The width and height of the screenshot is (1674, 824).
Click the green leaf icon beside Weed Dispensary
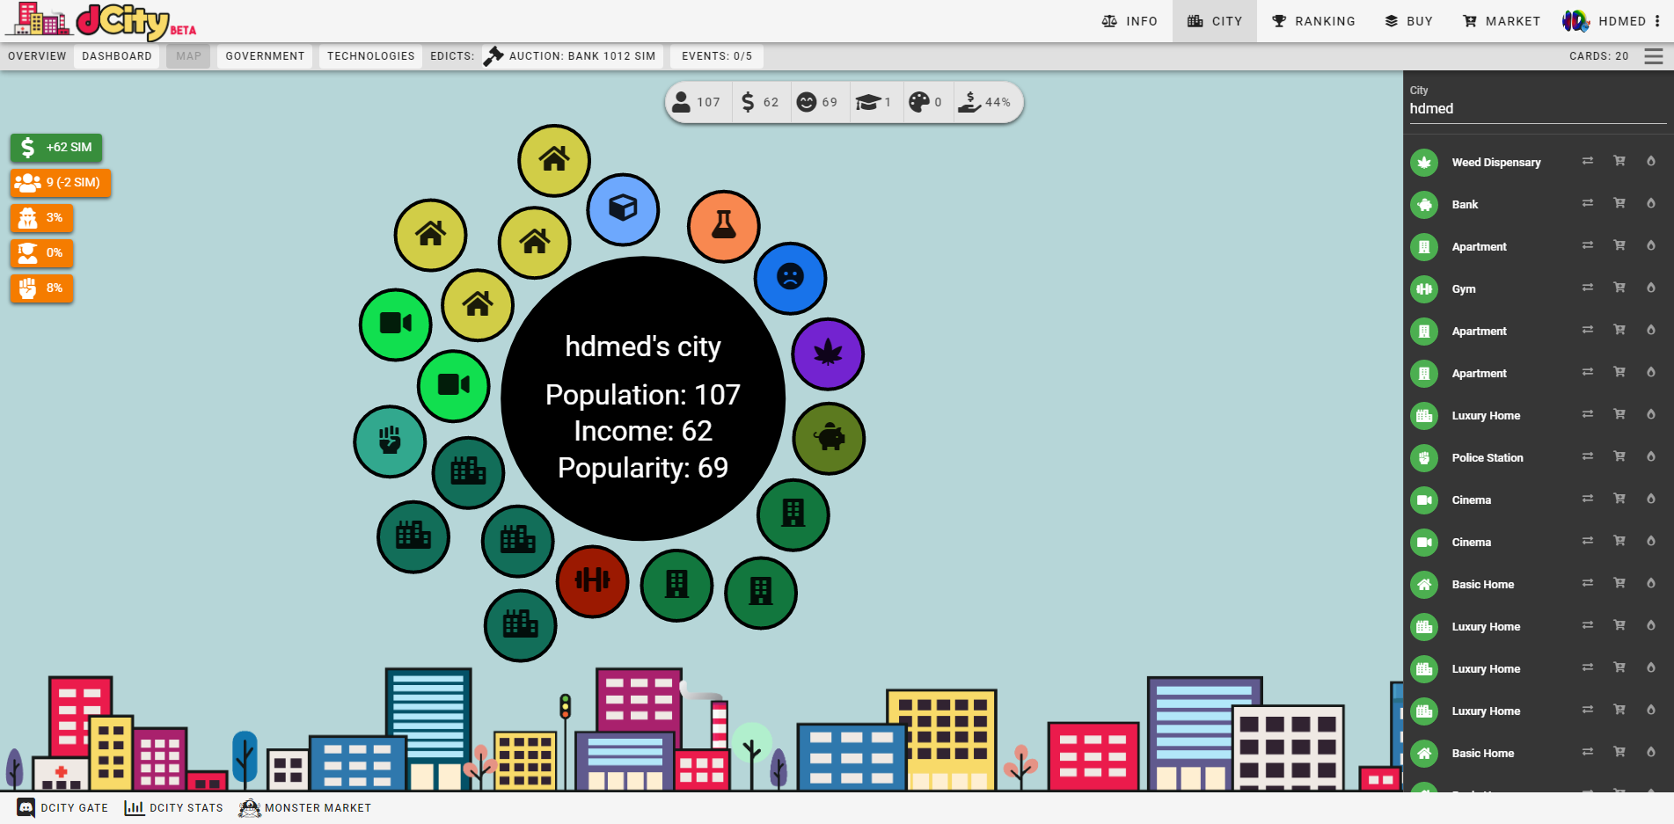tap(1424, 163)
